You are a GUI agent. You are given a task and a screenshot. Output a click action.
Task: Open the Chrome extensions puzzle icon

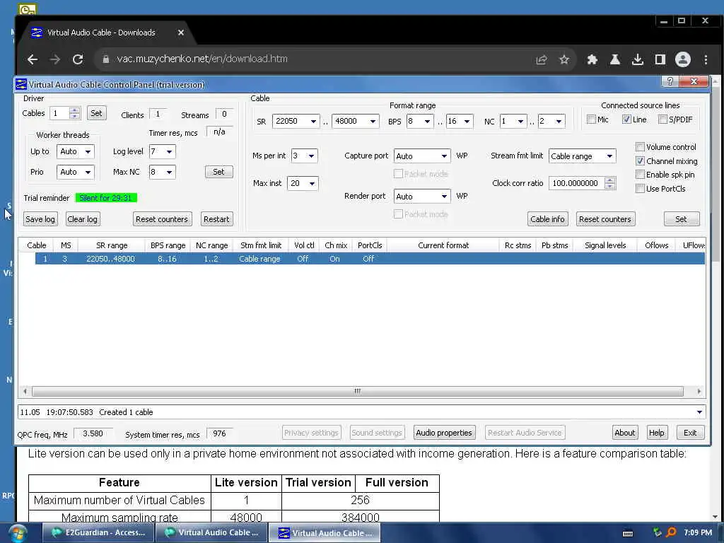592,59
